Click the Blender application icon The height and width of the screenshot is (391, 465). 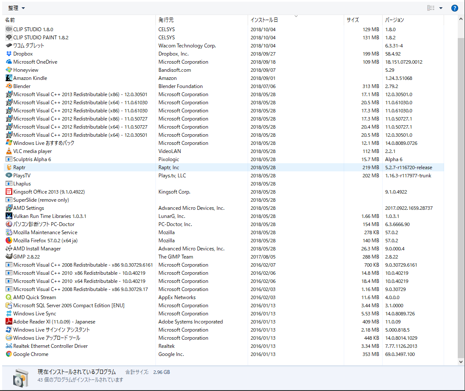9,86
